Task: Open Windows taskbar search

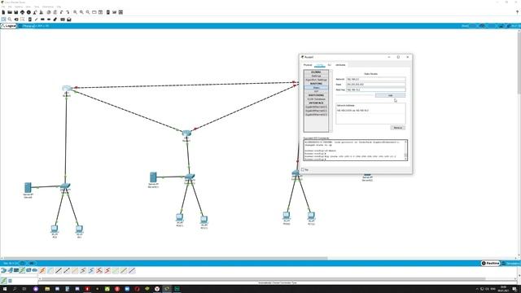Action: coord(15,289)
